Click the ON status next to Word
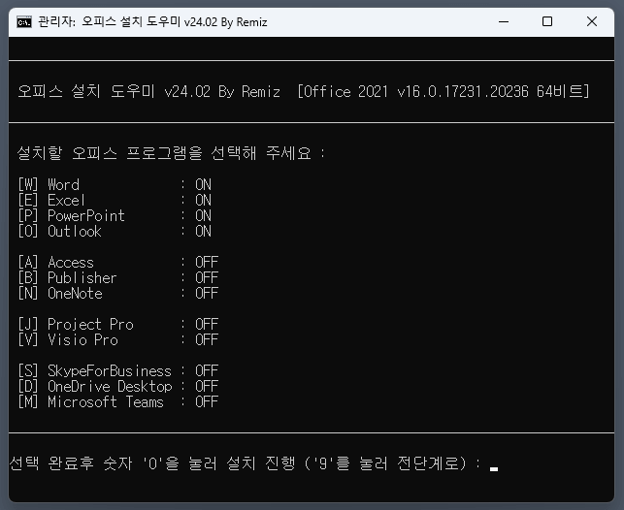624x510 pixels. coord(203,185)
